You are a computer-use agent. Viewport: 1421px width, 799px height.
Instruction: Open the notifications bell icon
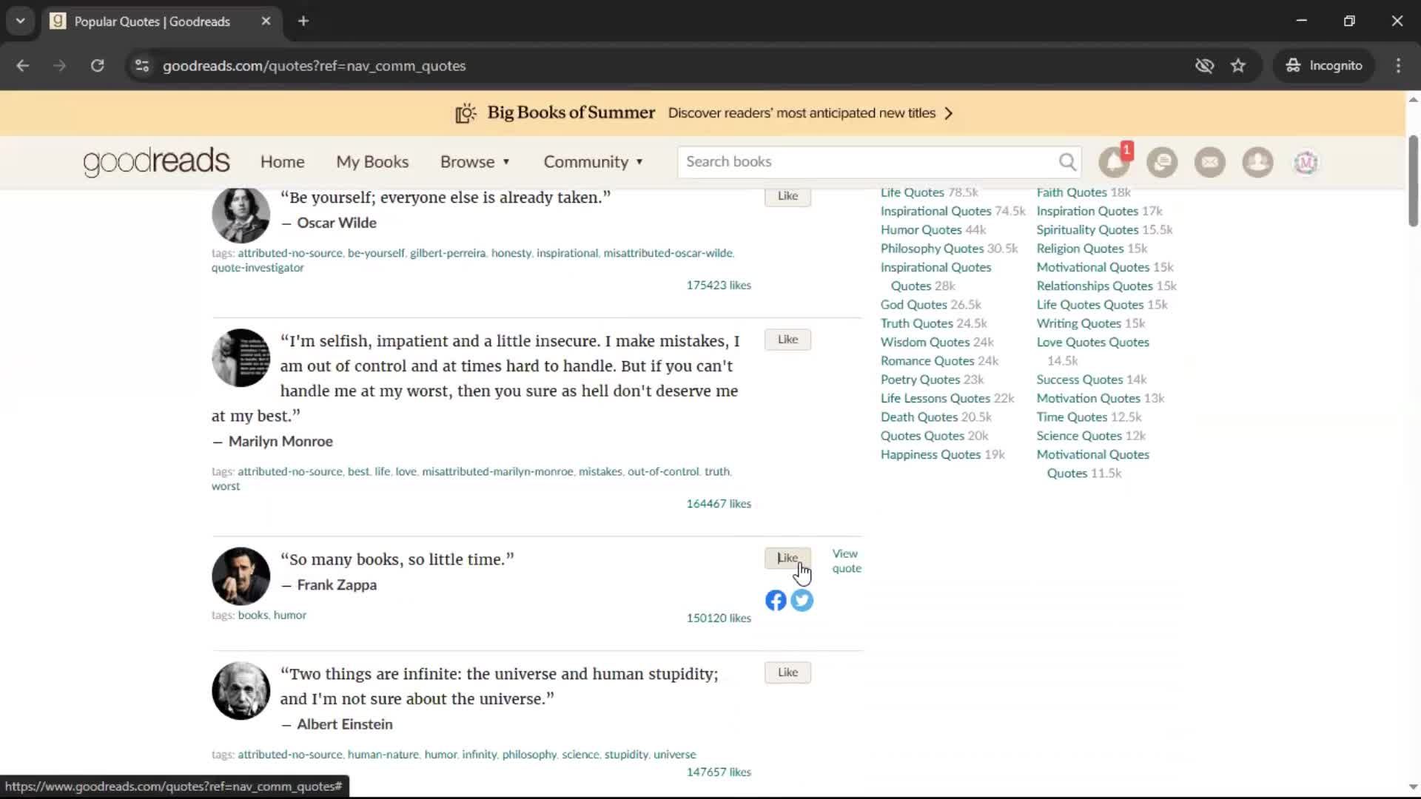[1115, 162]
